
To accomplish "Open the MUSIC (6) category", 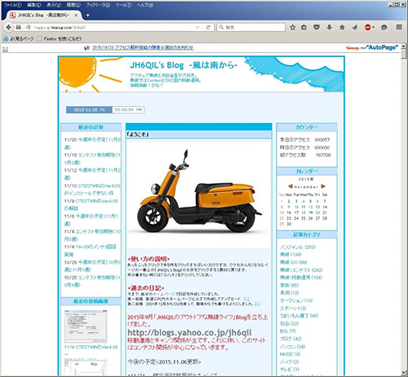I will [x=290, y=354].
